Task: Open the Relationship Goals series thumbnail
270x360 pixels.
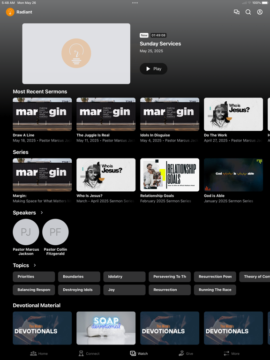Action: click(x=170, y=175)
